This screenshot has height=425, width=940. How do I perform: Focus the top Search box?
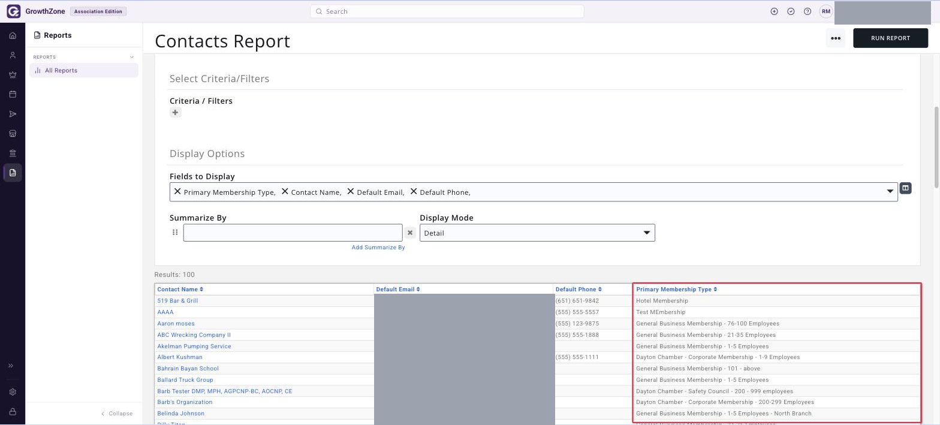(447, 11)
